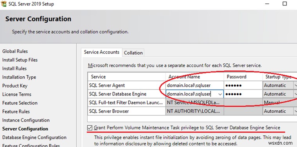The height and width of the screenshot is (147, 297).
Task: Expand startup type dropdown for Database Engine
Action: click(x=295, y=94)
